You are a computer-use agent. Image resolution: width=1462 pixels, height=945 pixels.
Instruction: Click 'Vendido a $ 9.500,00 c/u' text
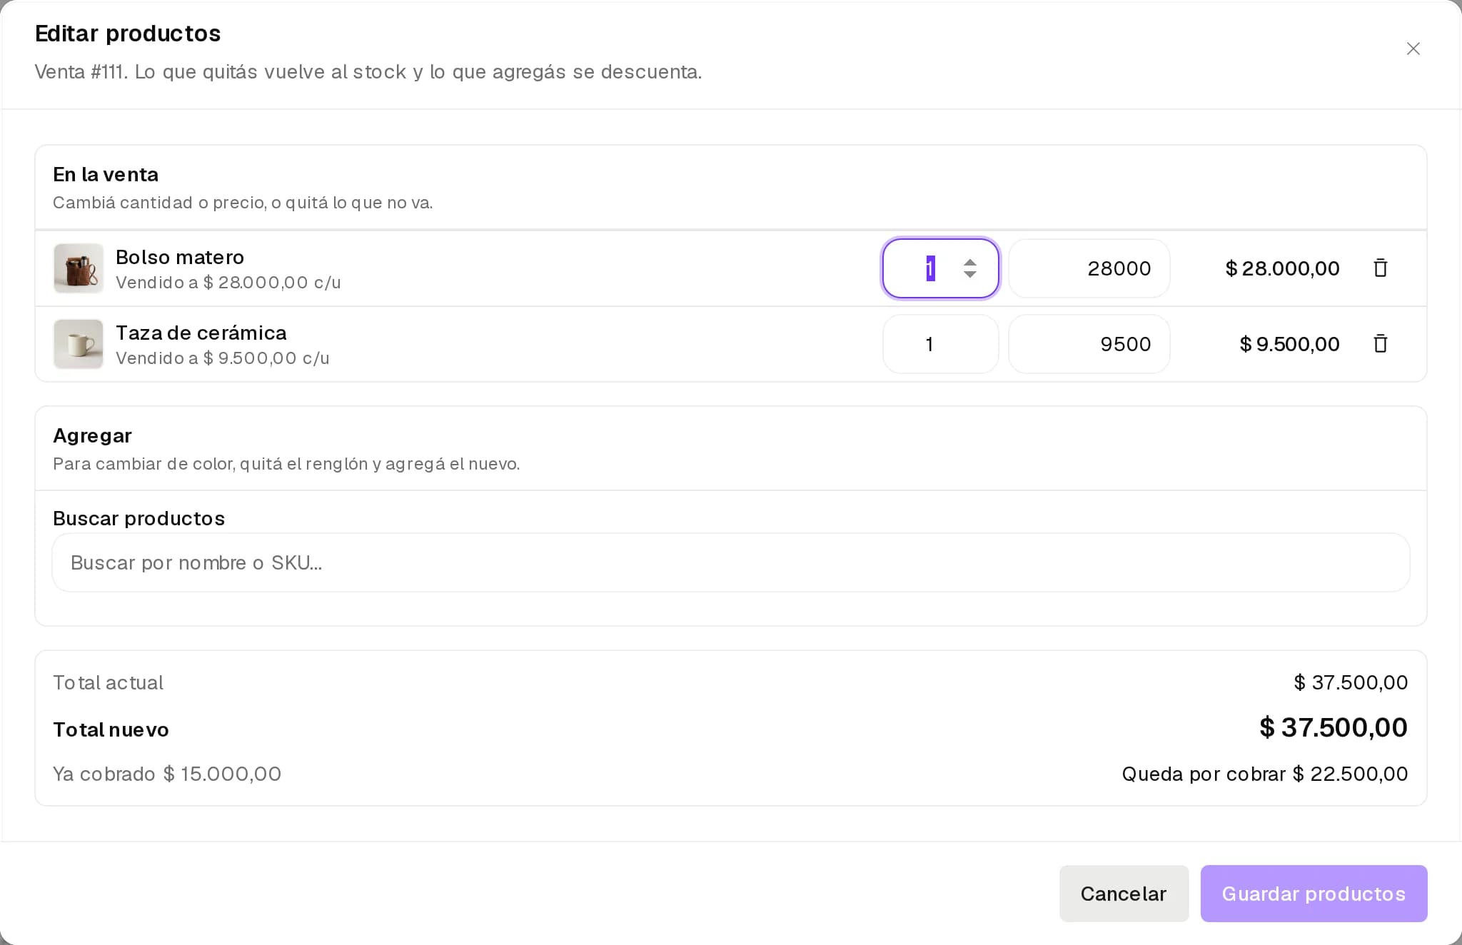223,358
